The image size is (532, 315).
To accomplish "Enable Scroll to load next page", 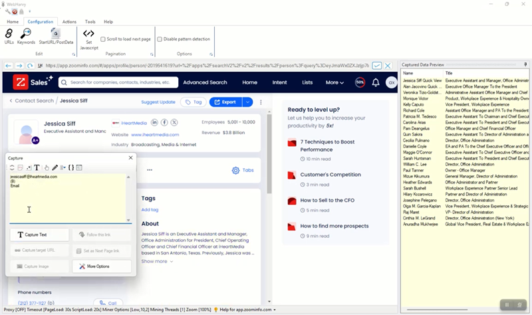I will (x=103, y=39).
